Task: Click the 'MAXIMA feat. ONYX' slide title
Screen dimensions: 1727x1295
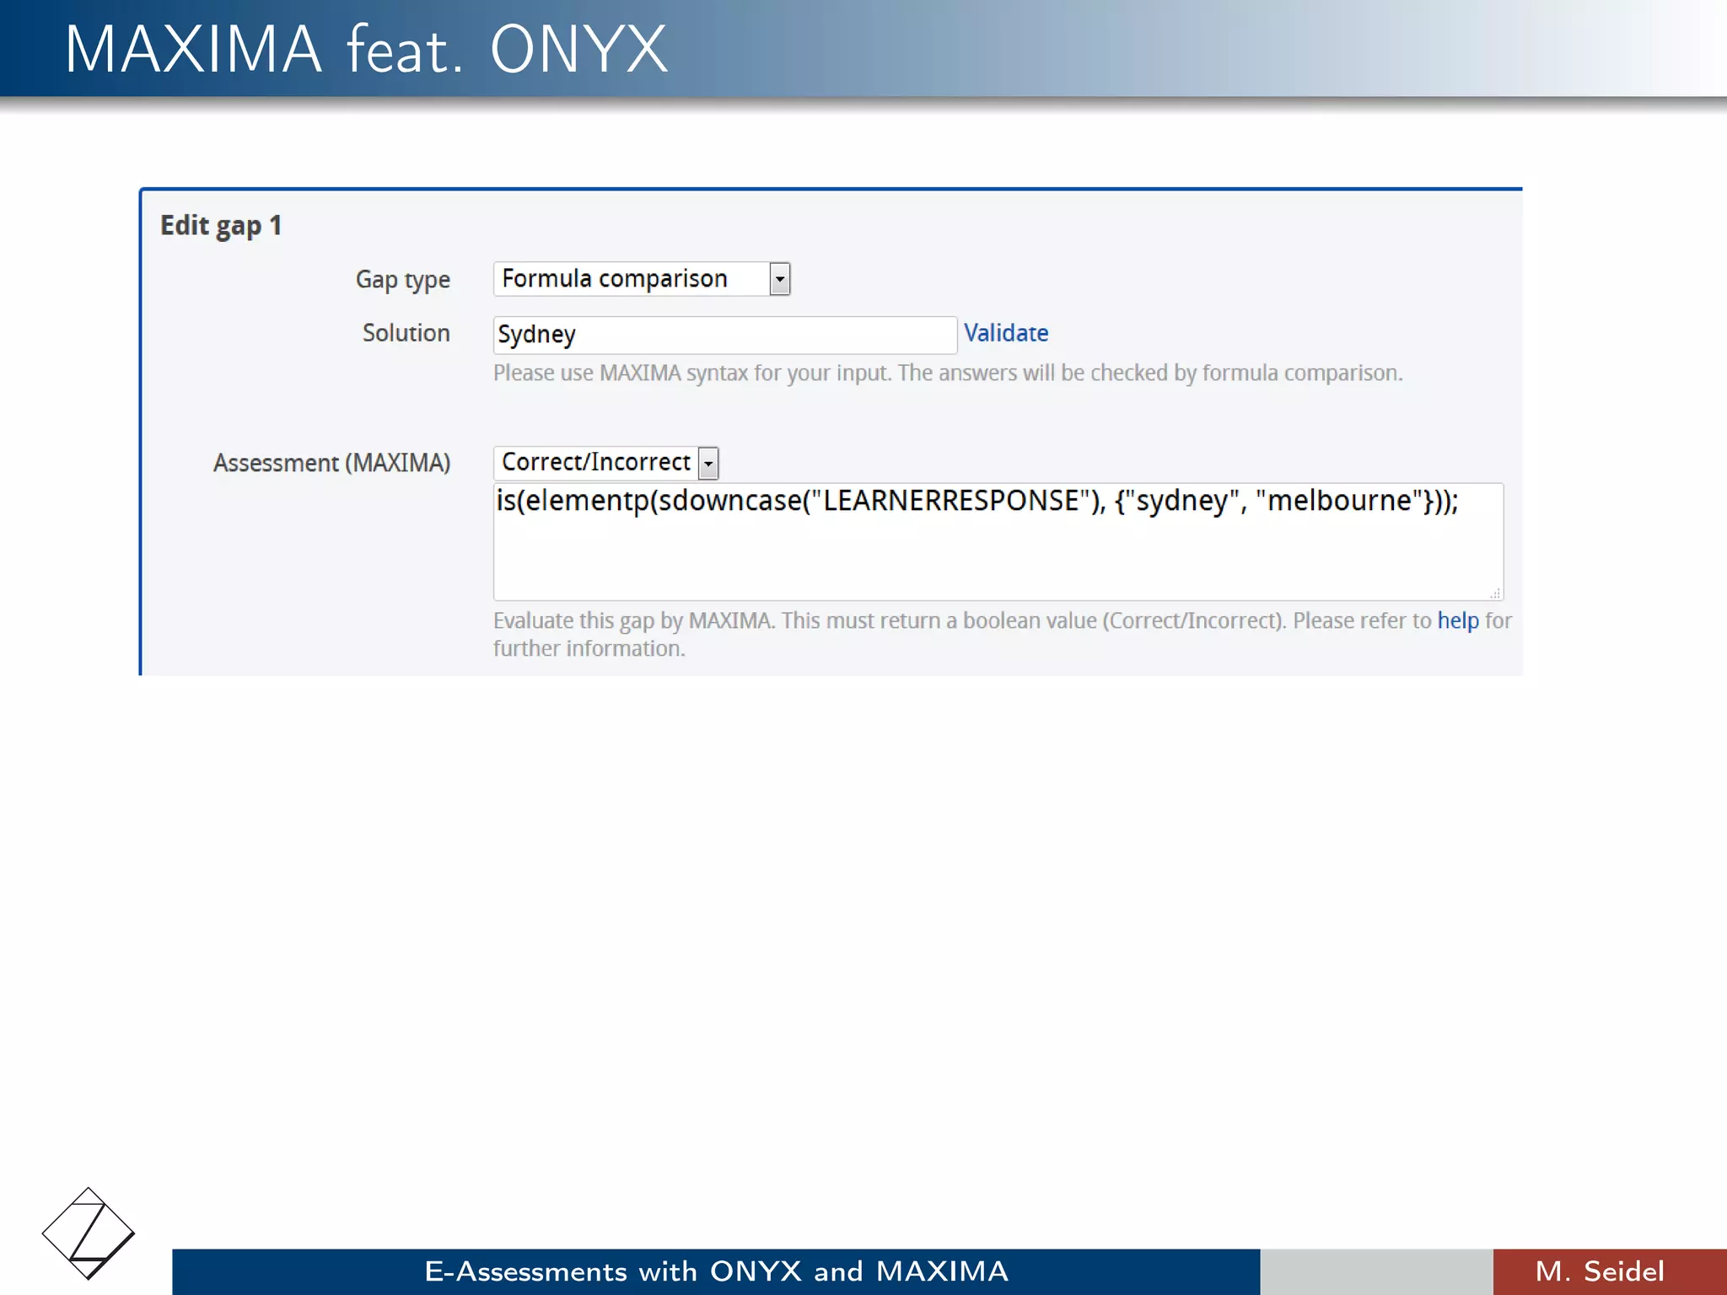Action: point(366,49)
